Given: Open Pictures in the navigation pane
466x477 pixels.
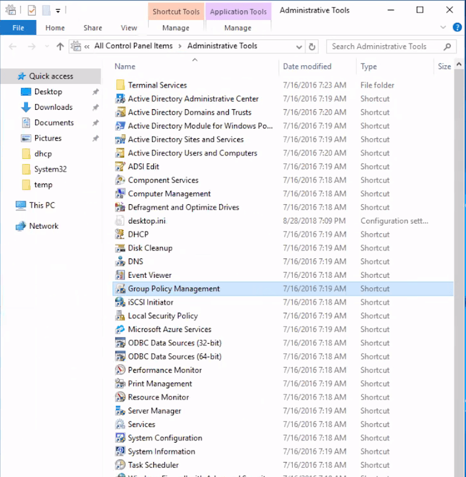Looking at the screenshot, I should [x=48, y=138].
